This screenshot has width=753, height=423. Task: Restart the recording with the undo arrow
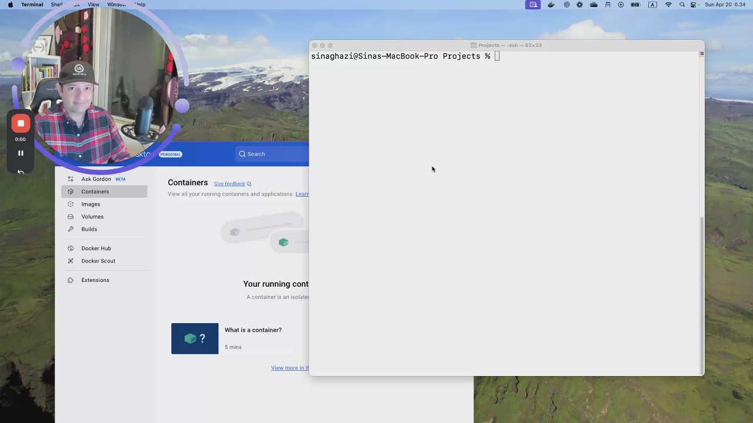21,172
